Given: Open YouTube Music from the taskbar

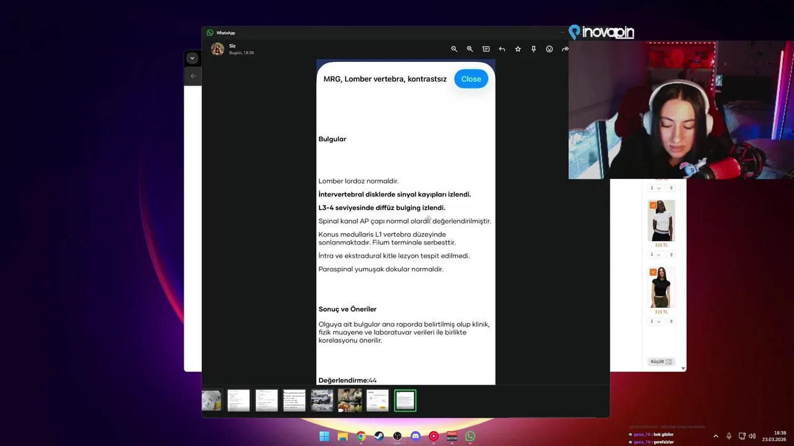Looking at the screenshot, I should point(434,436).
